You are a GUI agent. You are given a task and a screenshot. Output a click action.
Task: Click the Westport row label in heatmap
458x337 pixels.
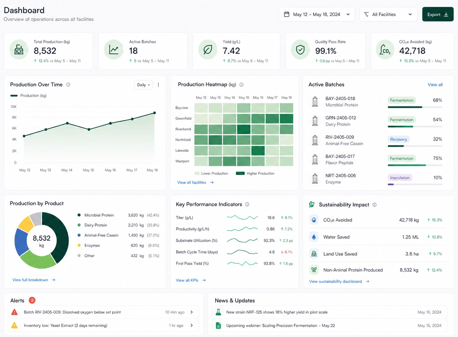pos(182,161)
